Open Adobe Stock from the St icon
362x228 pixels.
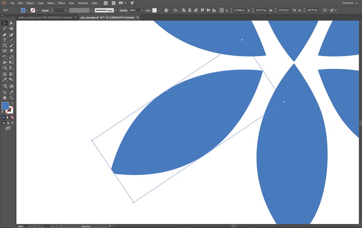[x=113, y=3]
